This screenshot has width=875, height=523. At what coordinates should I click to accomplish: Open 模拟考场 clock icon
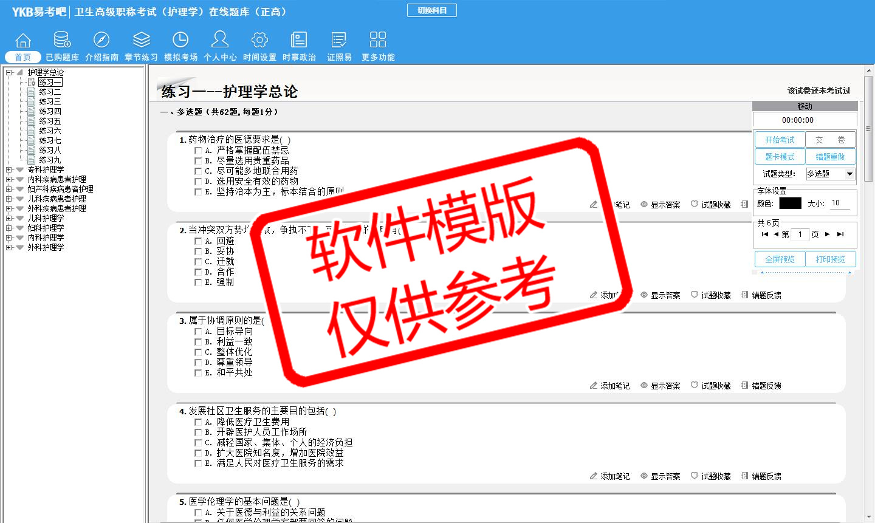point(180,40)
